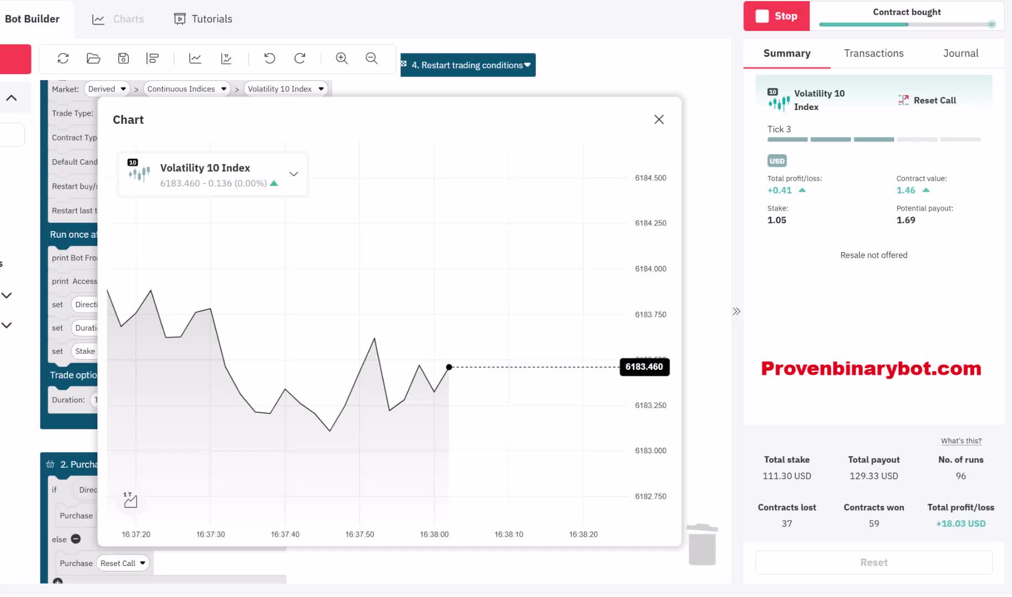Open the Tutorials tab
The width and height of the screenshot is (1012, 597).
point(203,19)
